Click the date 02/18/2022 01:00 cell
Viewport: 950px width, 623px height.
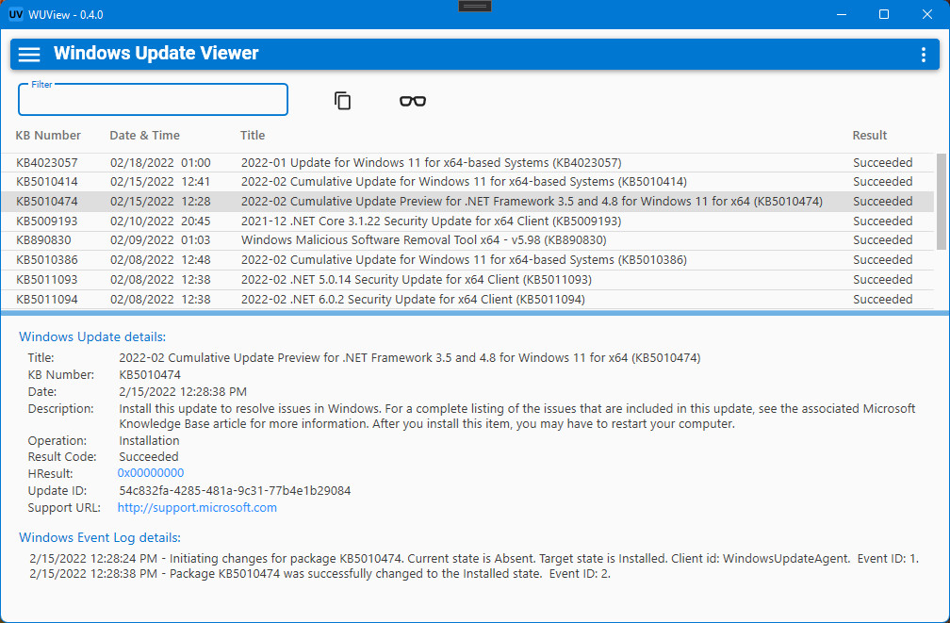tap(160, 162)
